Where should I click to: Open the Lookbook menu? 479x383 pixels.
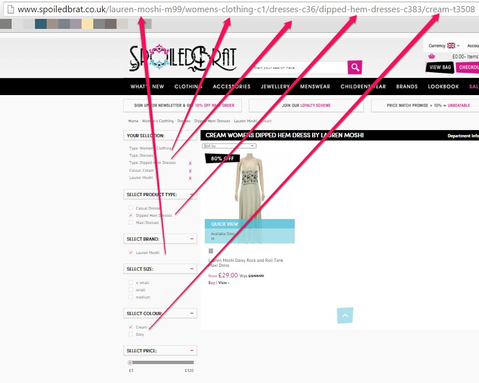pos(443,87)
